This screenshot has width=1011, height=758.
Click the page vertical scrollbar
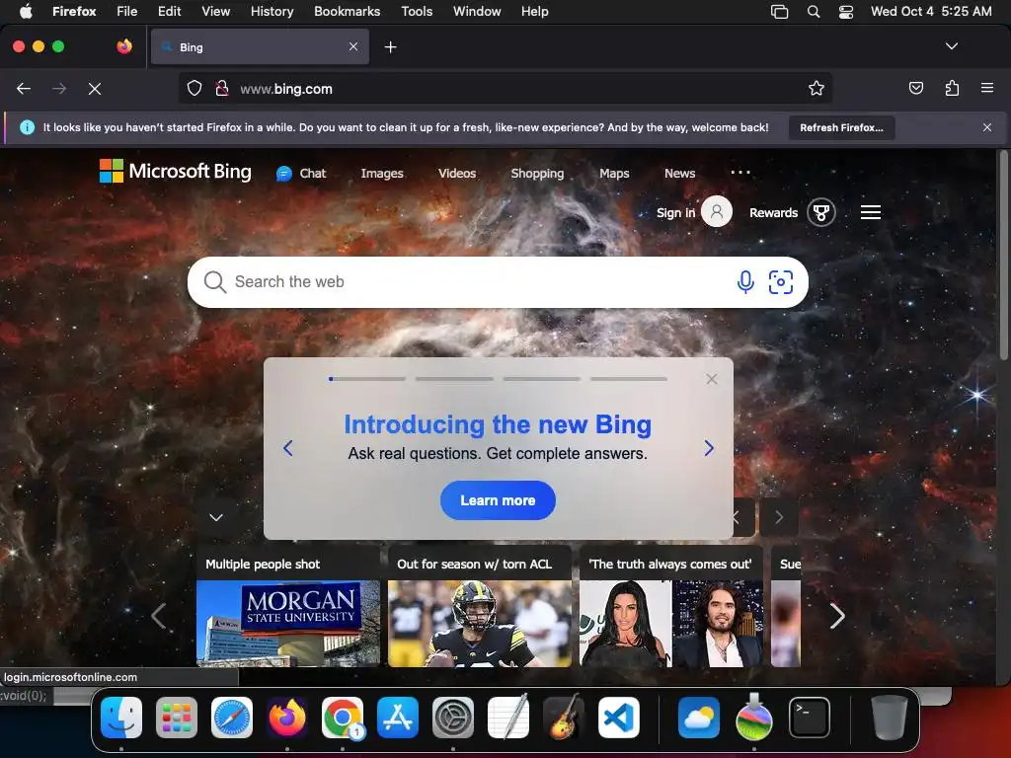1003,256
